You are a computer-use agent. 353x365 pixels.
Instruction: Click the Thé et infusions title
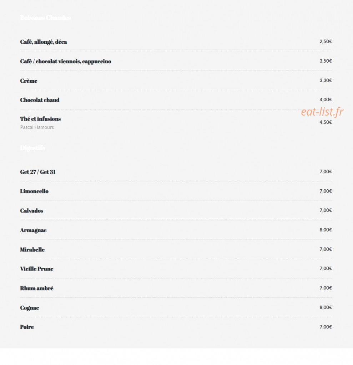tap(40, 119)
